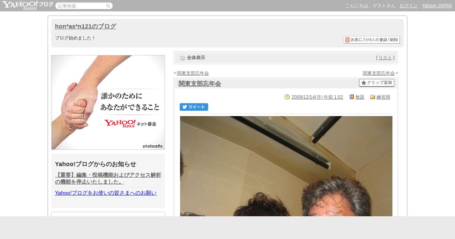
Task: Open Yahoo!ブログをお使いの皆さまへのお願い link
Action: click(106, 193)
